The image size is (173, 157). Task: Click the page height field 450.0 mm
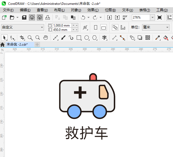tap(62, 30)
